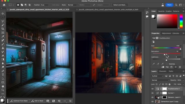Viewport: 185px width, 104px height.
Task: Toggle the mask visibility eye in the contextual taskbar
Action: (59, 101)
